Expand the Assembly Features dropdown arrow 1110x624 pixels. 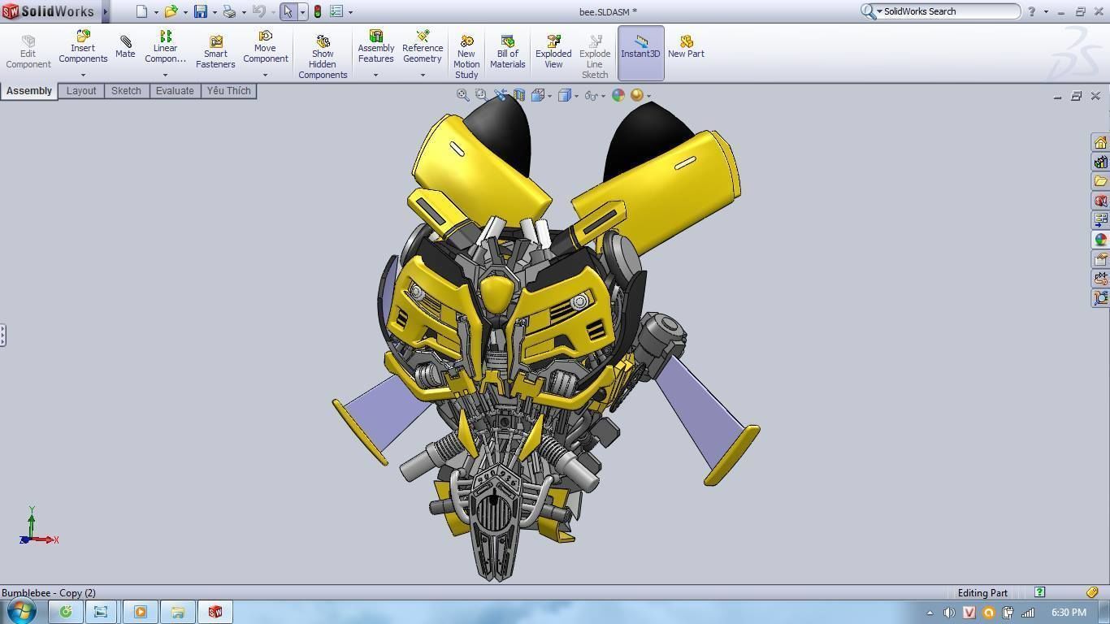point(375,76)
